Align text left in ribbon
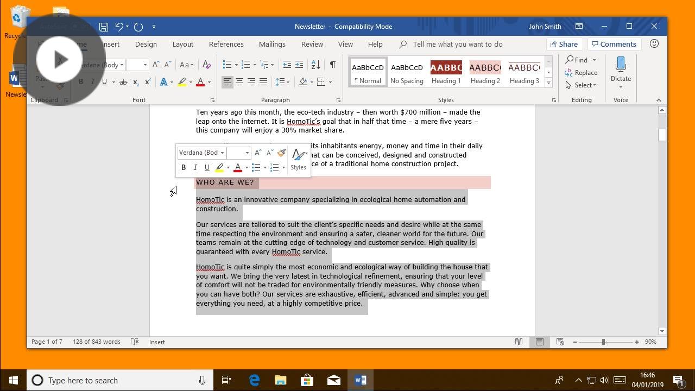Viewport: 695px width, 391px height. point(227,82)
